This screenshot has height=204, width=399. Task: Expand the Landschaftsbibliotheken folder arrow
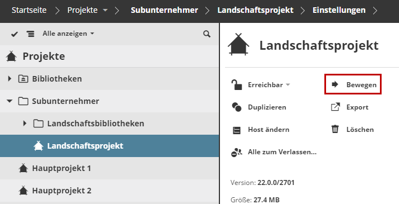click(25, 124)
